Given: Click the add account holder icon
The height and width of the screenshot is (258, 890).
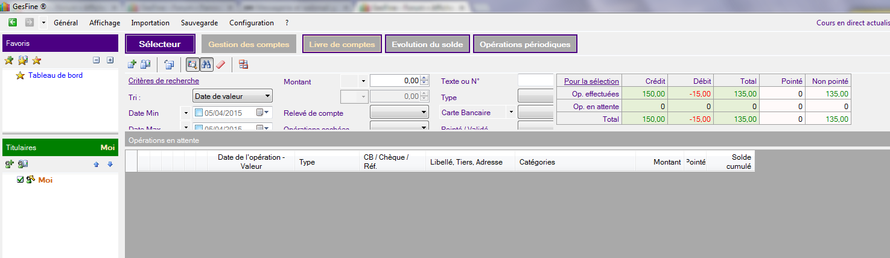Looking at the screenshot, I should pyautogui.click(x=9, y=164).
